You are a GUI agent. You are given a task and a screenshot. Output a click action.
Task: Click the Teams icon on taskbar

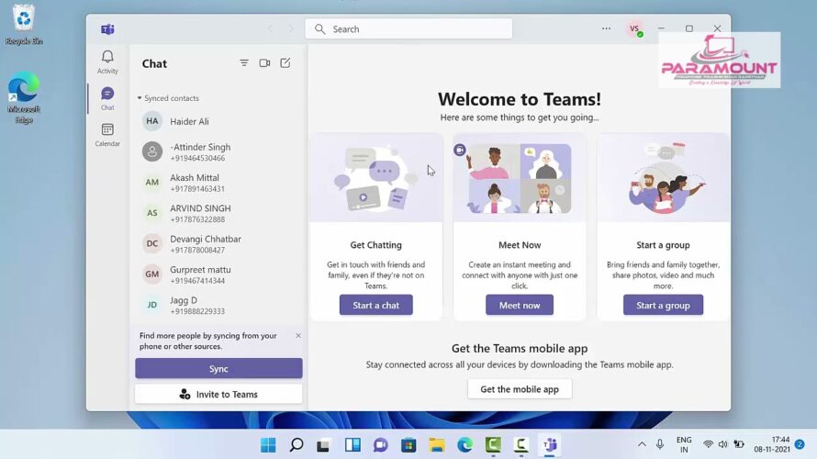click(550, 444)
